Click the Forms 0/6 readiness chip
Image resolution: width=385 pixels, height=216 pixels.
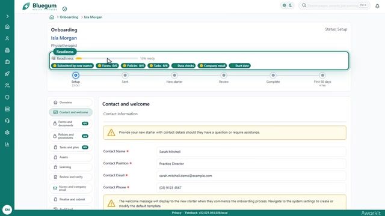coord(107,65)
